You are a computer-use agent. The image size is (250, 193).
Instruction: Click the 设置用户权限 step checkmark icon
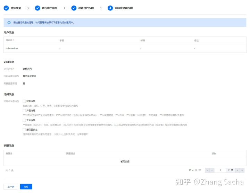pyautogui.click(x=74, y=8)
